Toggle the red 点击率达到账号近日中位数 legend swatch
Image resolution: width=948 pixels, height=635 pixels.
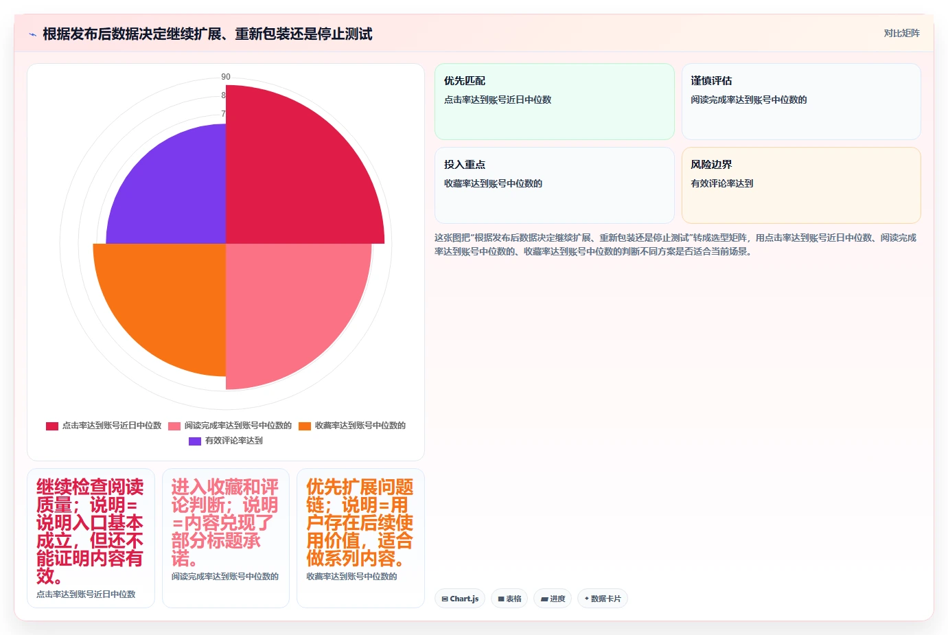point(52,426)
